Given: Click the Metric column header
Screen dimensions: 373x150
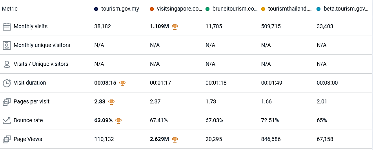Looking at the screenshot, I should [9, 9].
